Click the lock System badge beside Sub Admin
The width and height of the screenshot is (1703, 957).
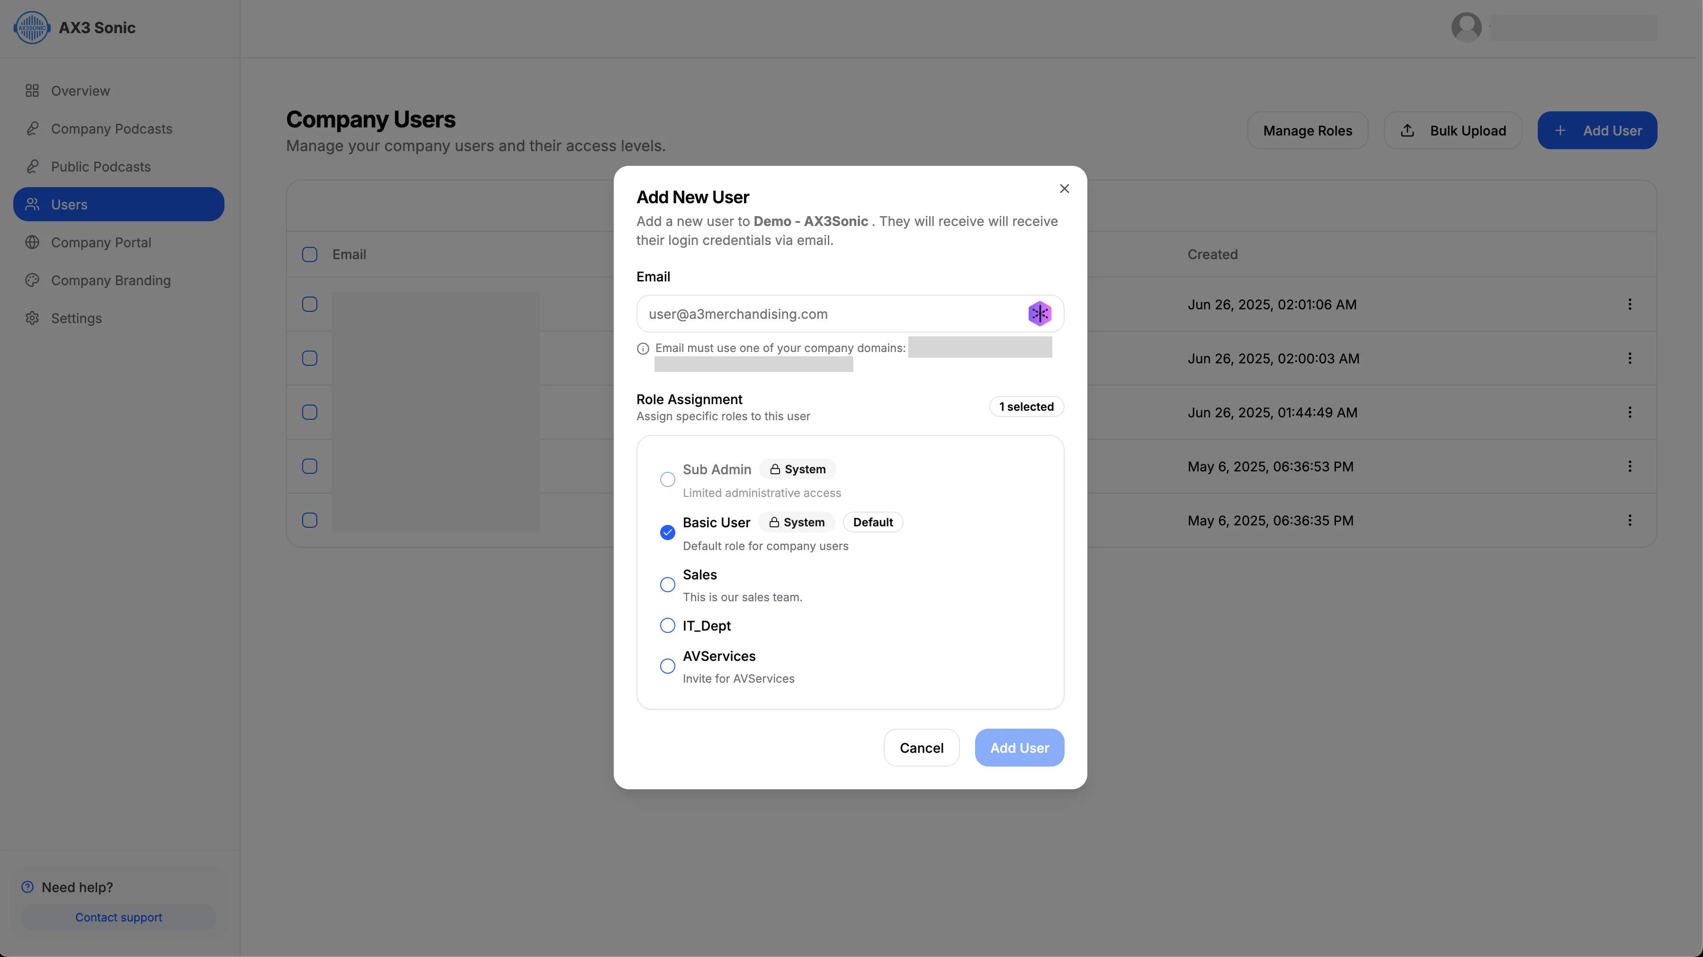pyautogui.click(x=798, y=469)
